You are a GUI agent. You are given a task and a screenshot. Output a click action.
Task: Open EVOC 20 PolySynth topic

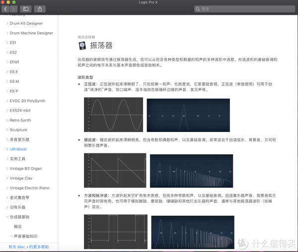coord(27,101)
